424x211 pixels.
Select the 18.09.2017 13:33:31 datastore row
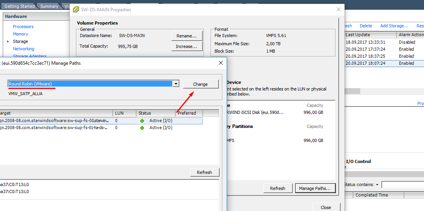384,42
